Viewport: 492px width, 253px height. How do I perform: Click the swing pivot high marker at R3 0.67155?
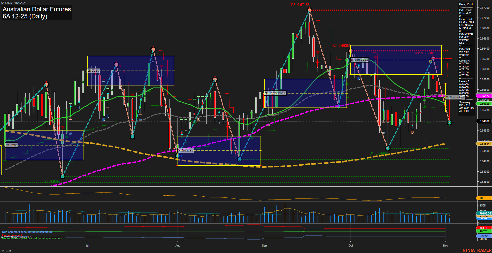pyautogui.click(x=309, y=10)
